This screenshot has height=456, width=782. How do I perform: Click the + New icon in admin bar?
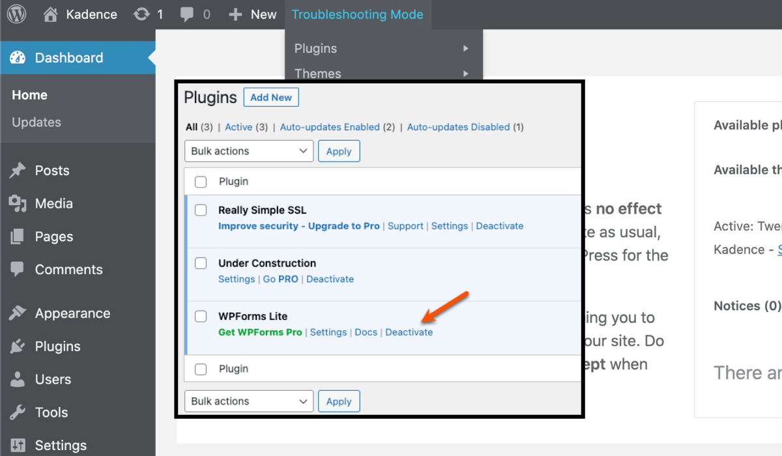(x=235, y=14)
